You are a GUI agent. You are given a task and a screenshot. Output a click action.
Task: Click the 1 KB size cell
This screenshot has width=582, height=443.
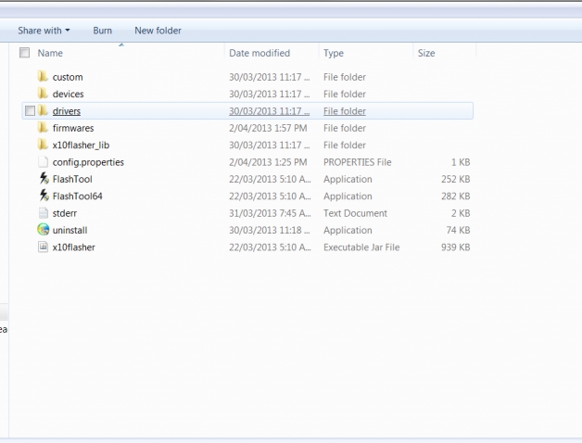pyautogui.click(x=461, y=162)
